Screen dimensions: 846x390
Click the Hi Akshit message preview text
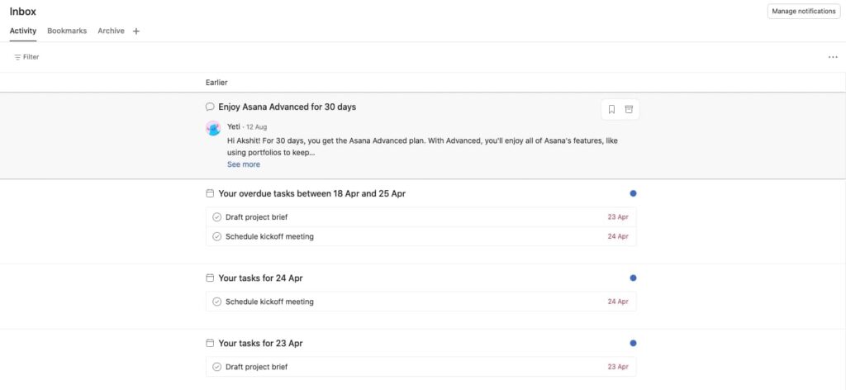422,147
